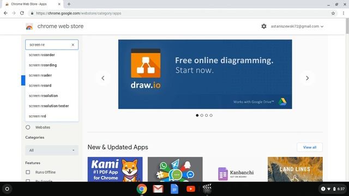Choose 'screen recording' suggestion
349x196 pixels.
pyautogui.click(x=52, y=65)
